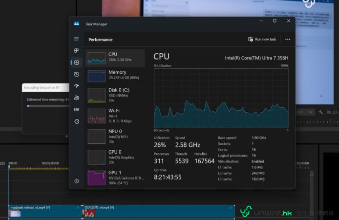This screenshot has height=220, width=339.
Task: Select the GPU 1 NVIDIA GeForce entry
Action: (x=115, y=178)
